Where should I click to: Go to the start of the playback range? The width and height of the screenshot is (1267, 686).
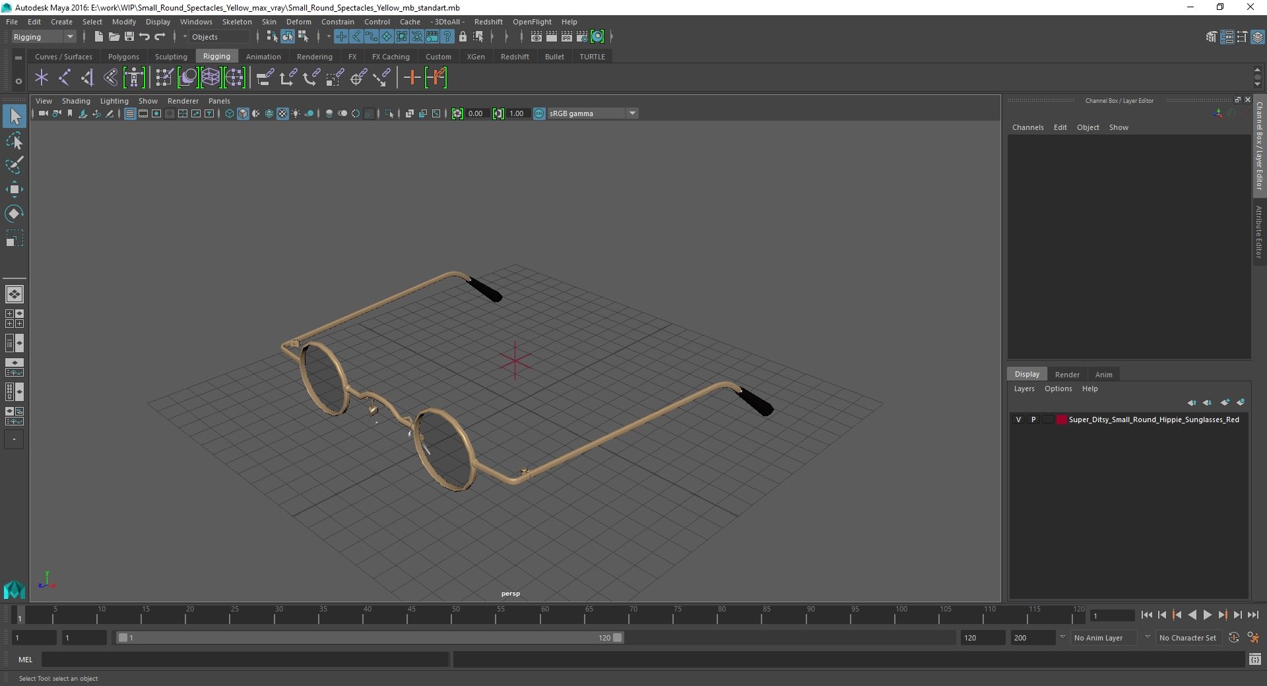(x=1146, y=615)
